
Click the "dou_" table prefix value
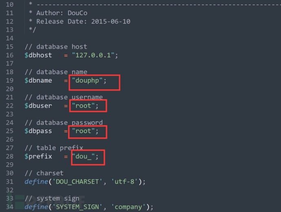click(x=83, y=156)
